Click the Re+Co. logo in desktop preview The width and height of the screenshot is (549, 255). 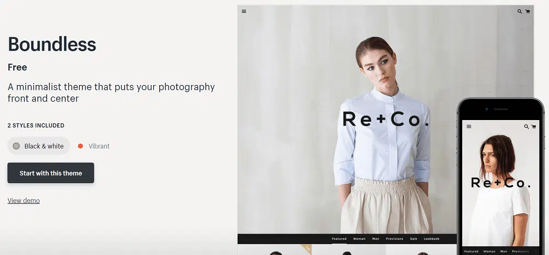[x=385, y=119]
